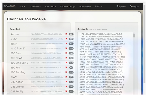Click the Available list scrollbar thumb
The width and height of the screenshot is (146, 95).
[134, 36]
